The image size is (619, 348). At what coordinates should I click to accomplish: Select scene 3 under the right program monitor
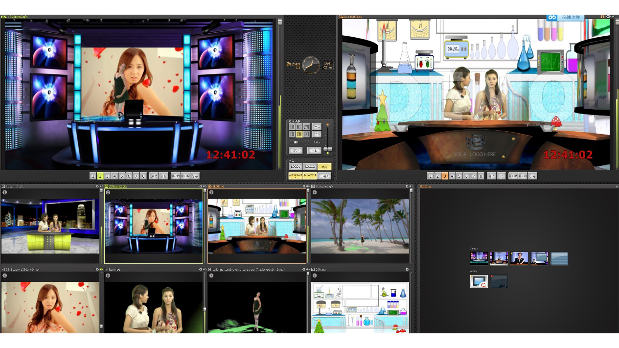pyautogui.click(x=445, y=176)
